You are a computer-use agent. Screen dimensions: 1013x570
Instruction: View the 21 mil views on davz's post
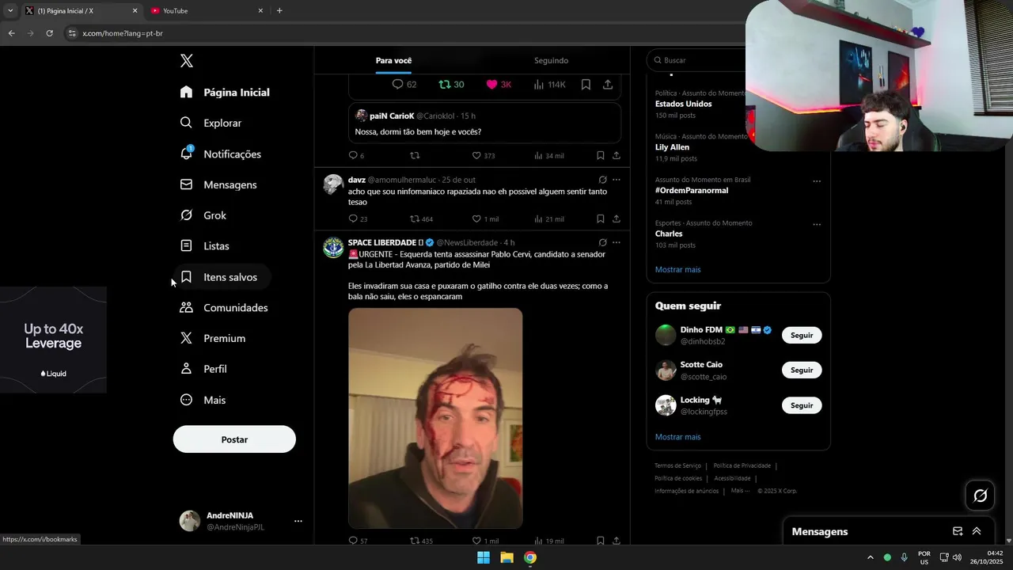click(x=549, y=219)
